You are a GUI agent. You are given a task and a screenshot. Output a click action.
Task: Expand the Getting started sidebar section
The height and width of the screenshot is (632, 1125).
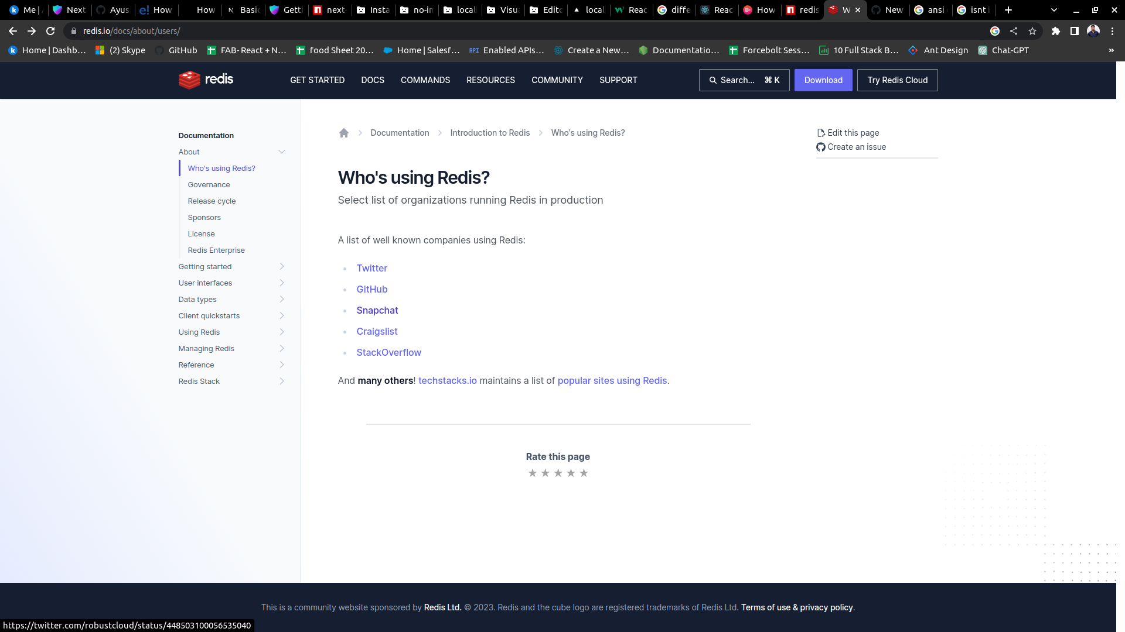[x=281, y=266]
